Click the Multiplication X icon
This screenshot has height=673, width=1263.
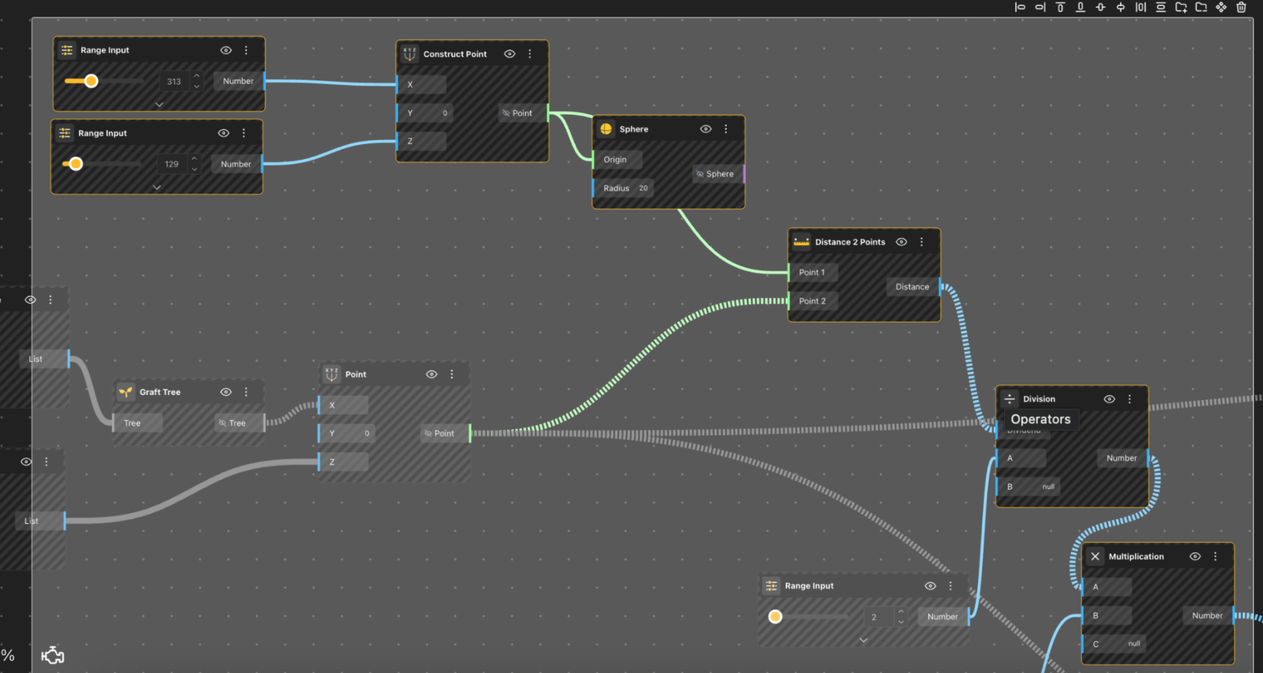(1095, 556)
